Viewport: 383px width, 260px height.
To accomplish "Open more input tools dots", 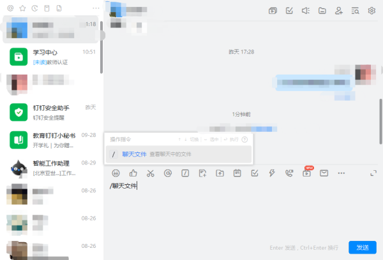I will pyautogui.click(x=342, y=173).
